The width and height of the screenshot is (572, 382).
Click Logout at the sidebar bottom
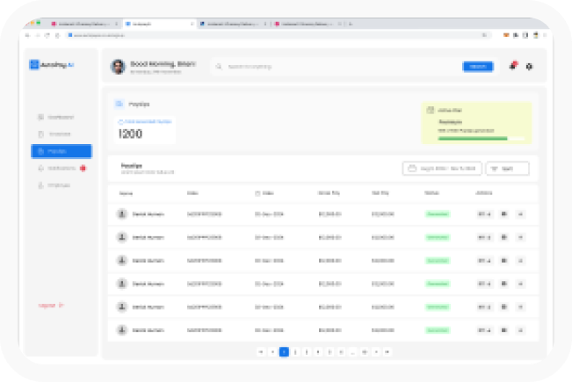[51, 305]
